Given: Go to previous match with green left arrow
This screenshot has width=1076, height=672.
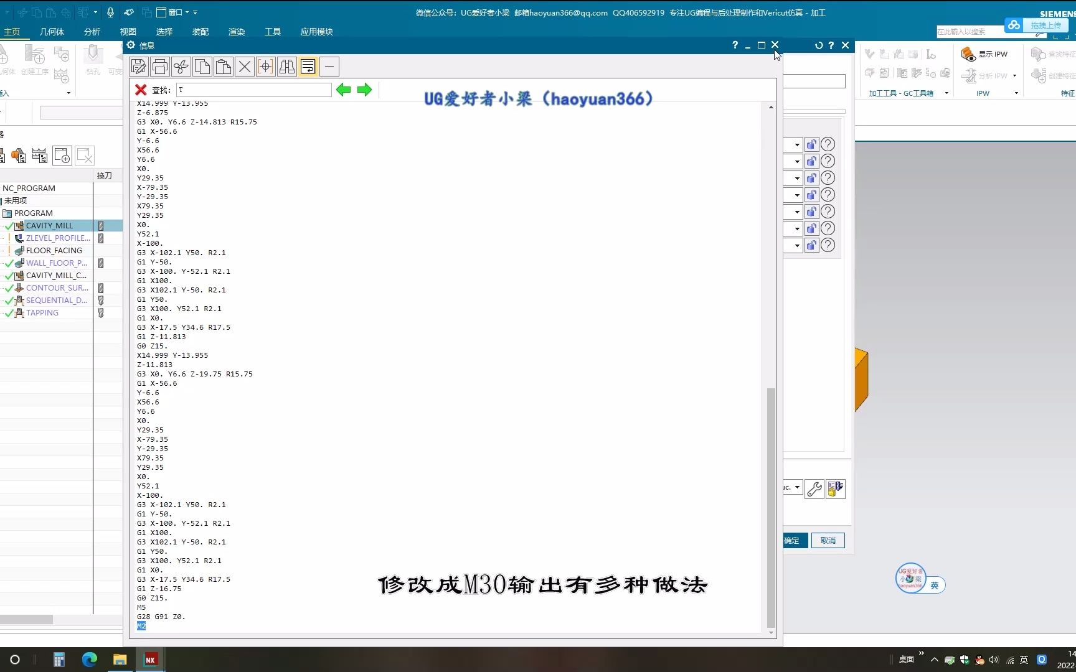Looking at the screenshot, I should coord(343,90).
